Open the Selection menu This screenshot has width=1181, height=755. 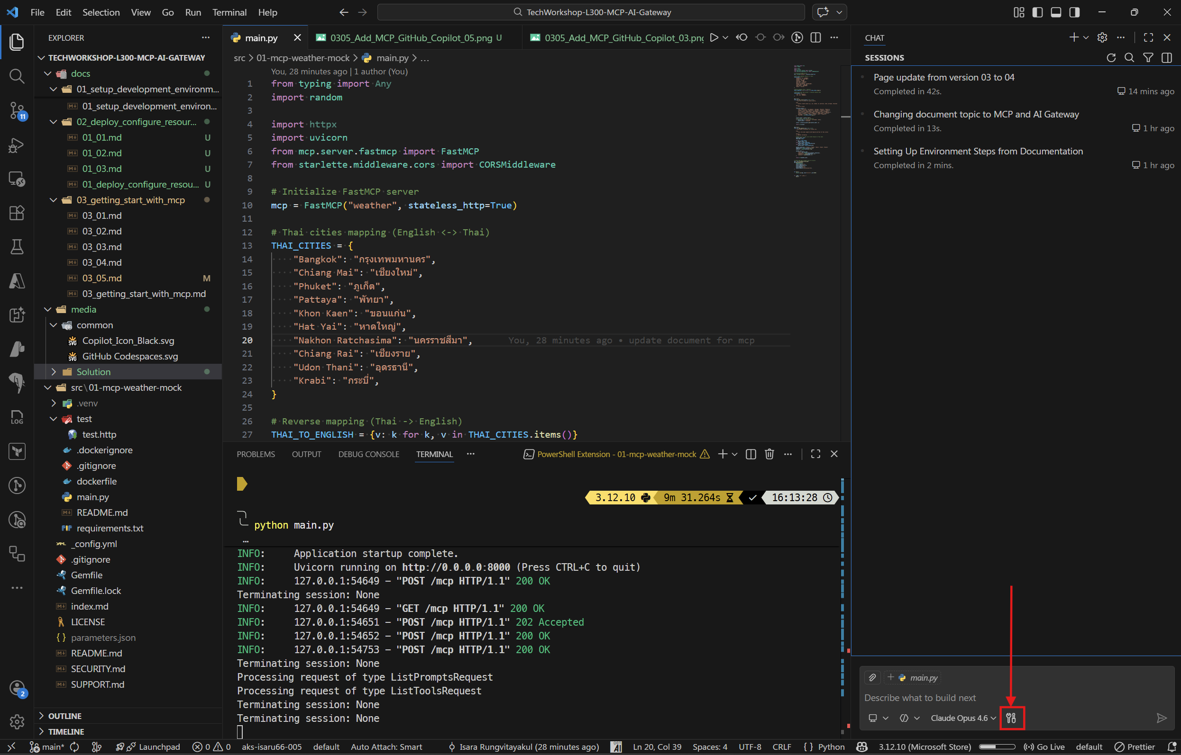point(101,12)
